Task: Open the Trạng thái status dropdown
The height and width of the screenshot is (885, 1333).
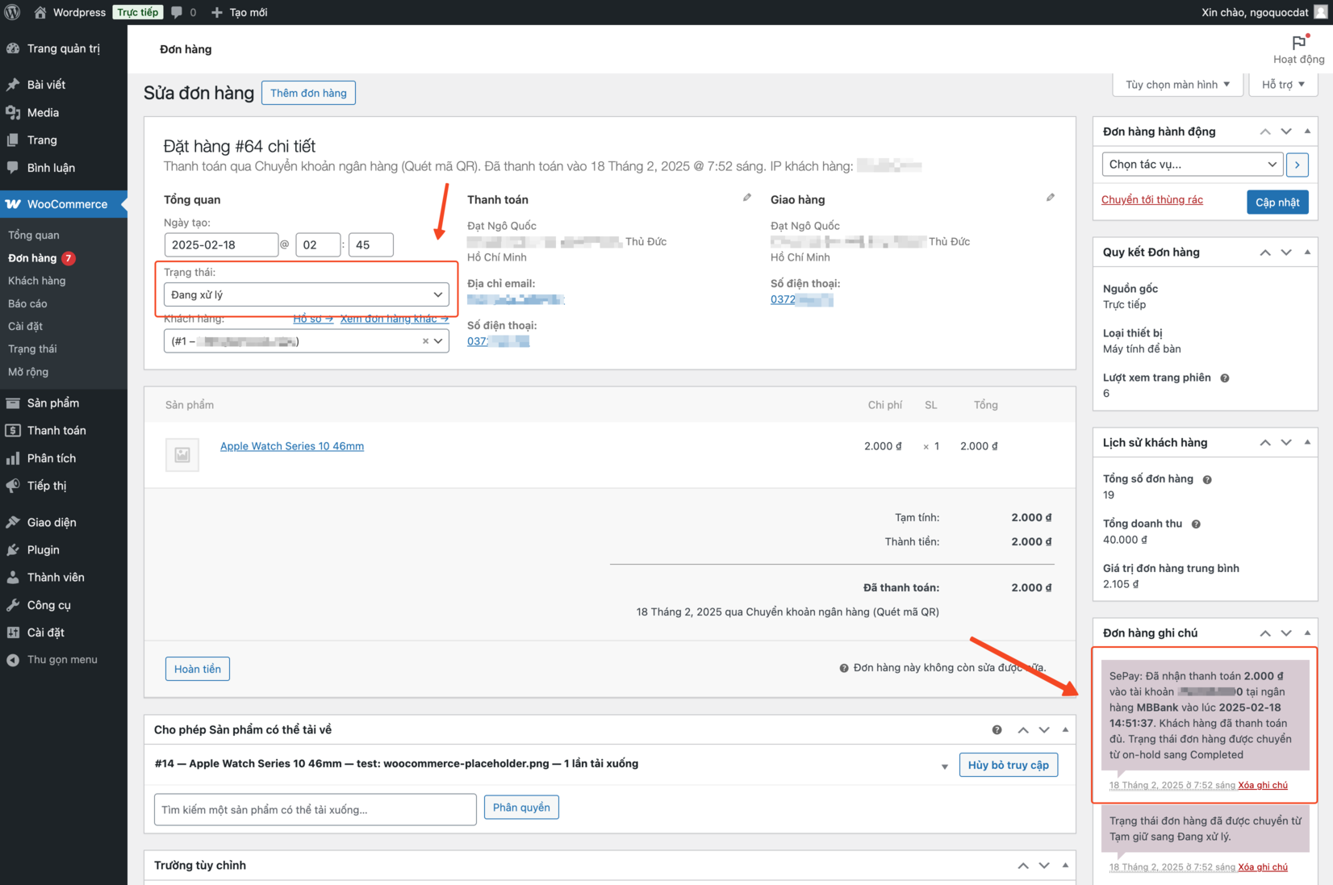Action: [306, 294]
